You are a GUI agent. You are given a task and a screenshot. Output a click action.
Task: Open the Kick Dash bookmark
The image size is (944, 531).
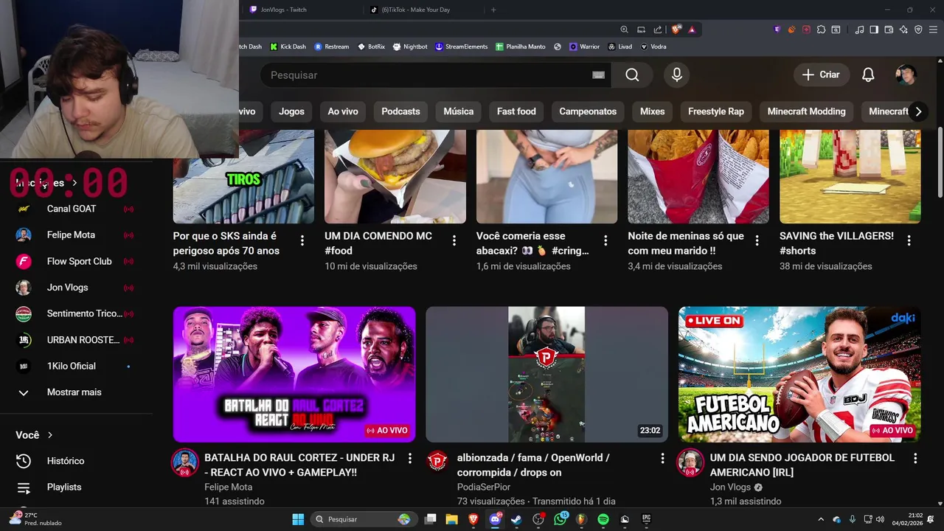coord(288,46)
